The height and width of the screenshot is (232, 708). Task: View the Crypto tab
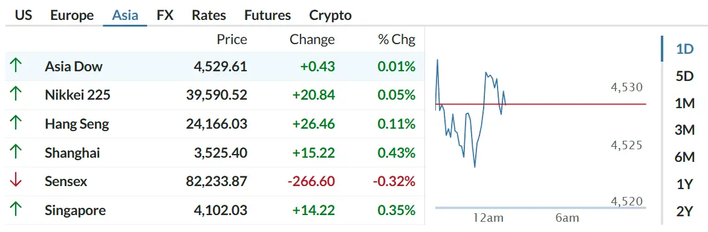pos(330,15)
